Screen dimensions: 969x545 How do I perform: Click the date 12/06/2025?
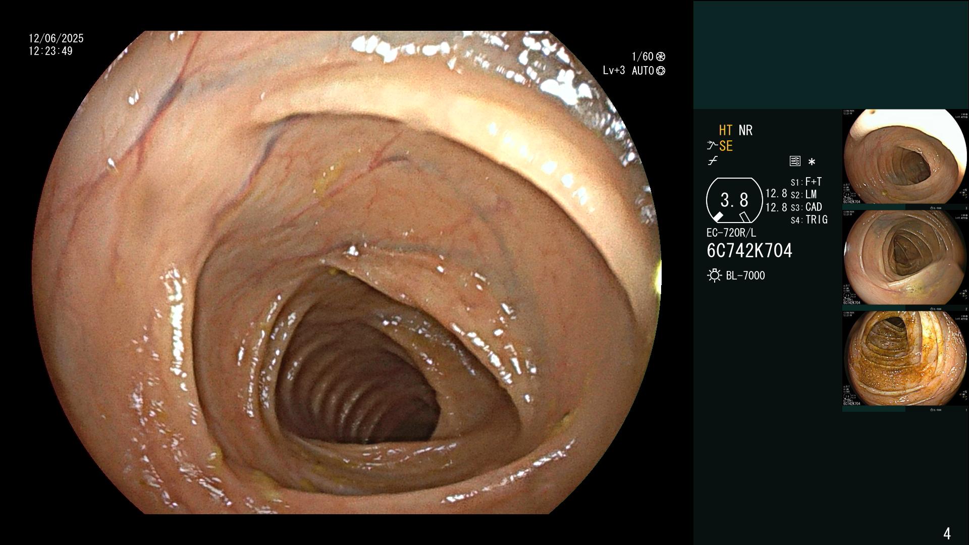tap(56, 38)
